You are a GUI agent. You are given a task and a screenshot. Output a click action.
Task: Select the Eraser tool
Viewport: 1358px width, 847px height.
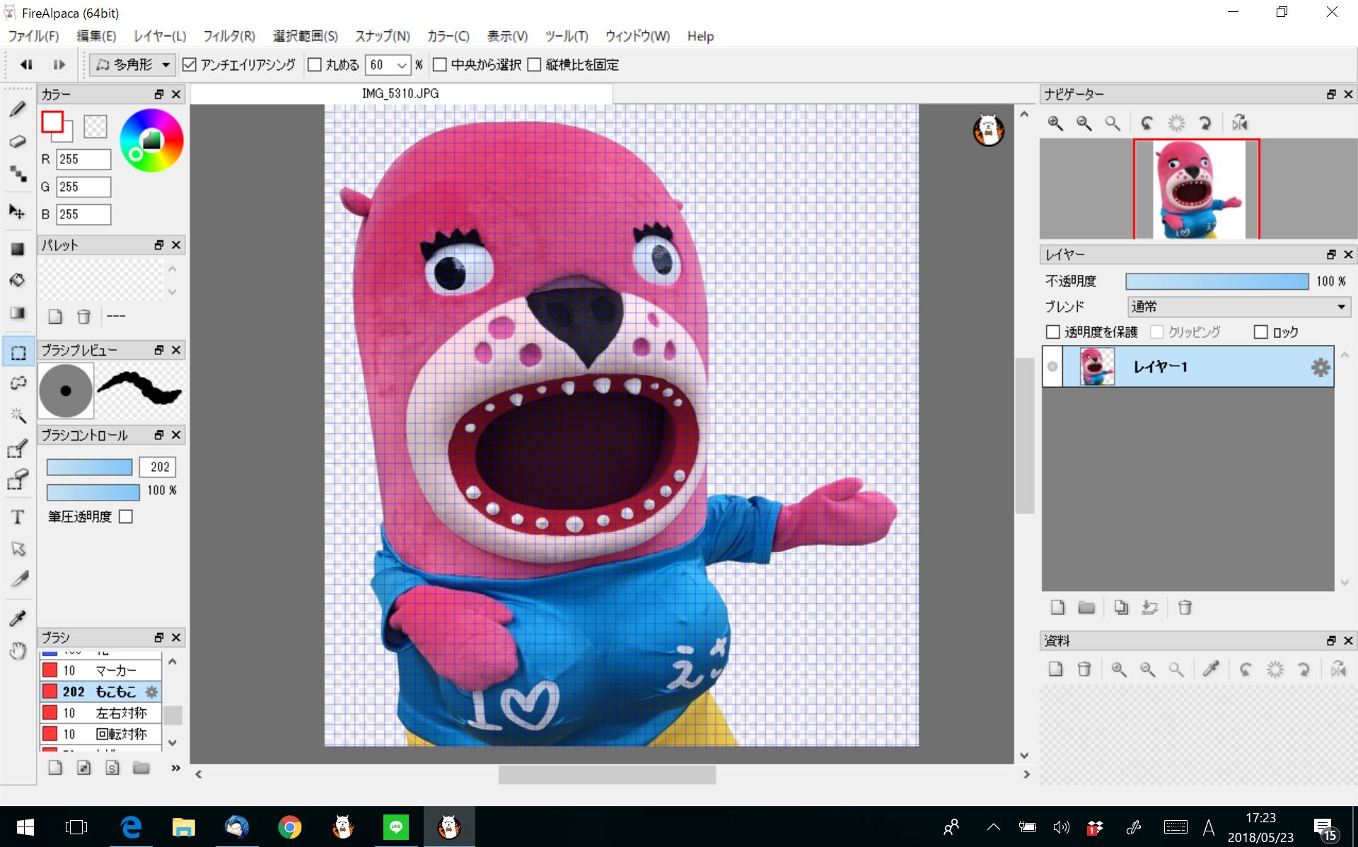pos(18,141)
